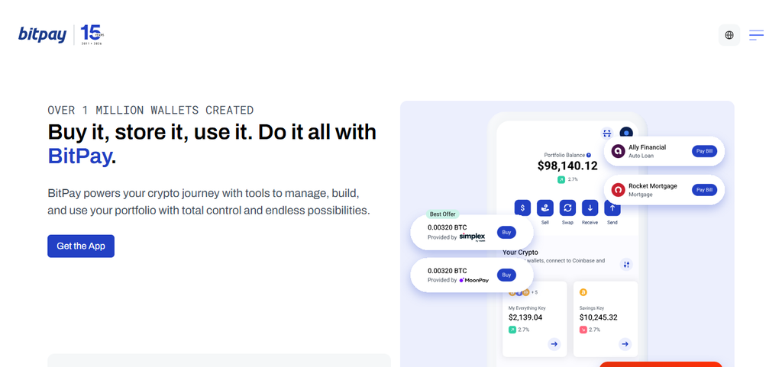
Task: Click the Best Offer badge
Action: point(442,214)
